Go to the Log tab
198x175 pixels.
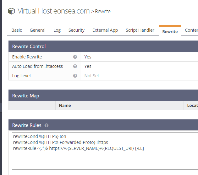[x=57, y=30]
